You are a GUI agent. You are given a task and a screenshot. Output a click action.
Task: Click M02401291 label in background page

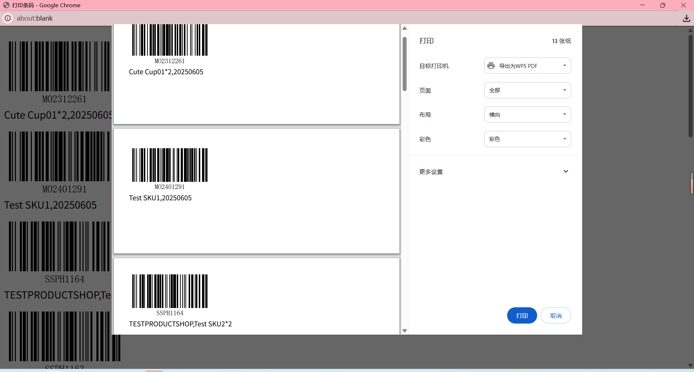point(64,189)
